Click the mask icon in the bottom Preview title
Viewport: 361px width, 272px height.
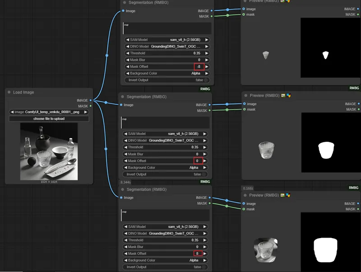288,195
